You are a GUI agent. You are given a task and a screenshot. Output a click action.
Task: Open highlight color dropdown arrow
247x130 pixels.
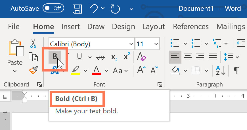click(85, 71)
